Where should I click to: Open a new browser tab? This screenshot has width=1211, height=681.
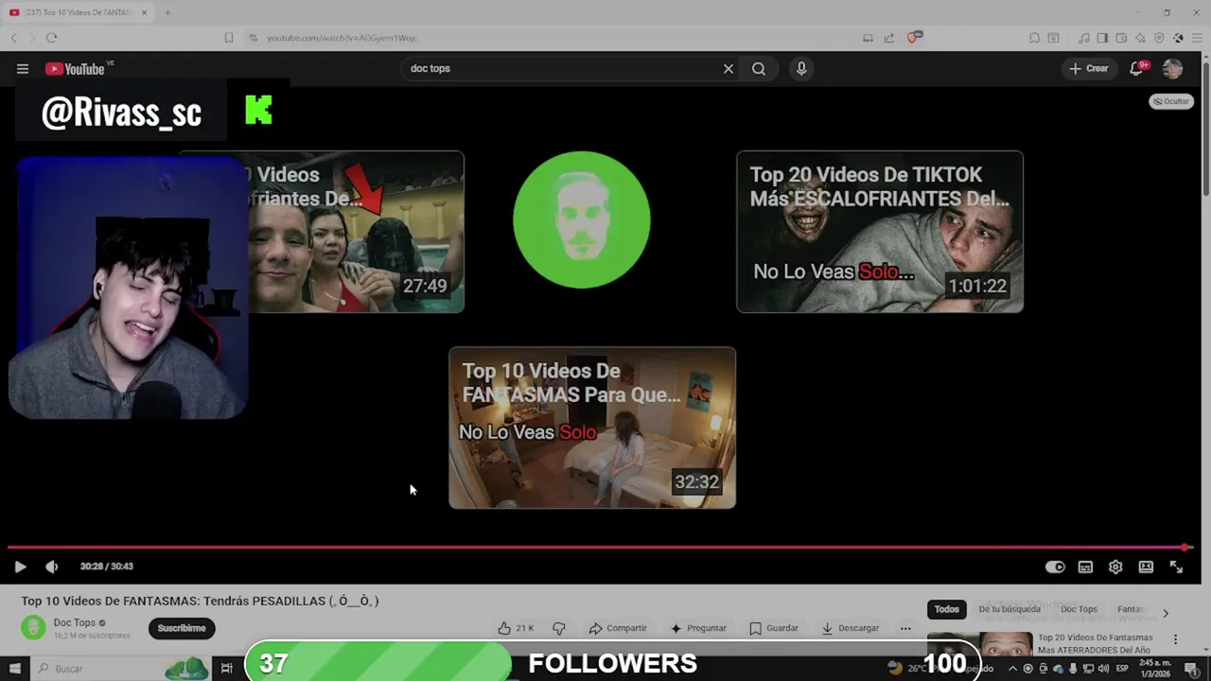(167, 12)
